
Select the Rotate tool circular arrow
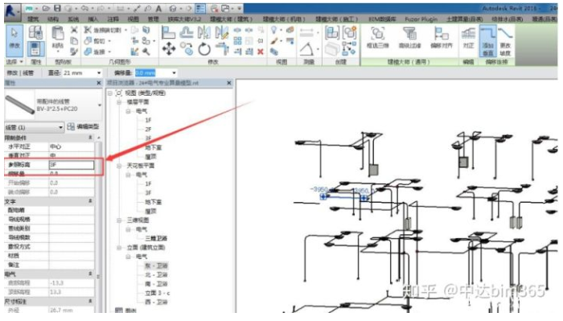coord(204,49)
